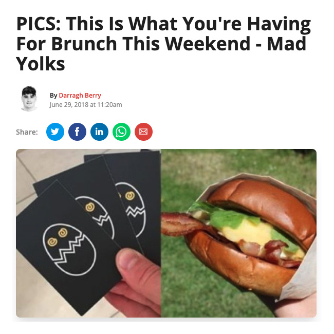Open Darragh Berry's author page link

click(x=80, y=95)
